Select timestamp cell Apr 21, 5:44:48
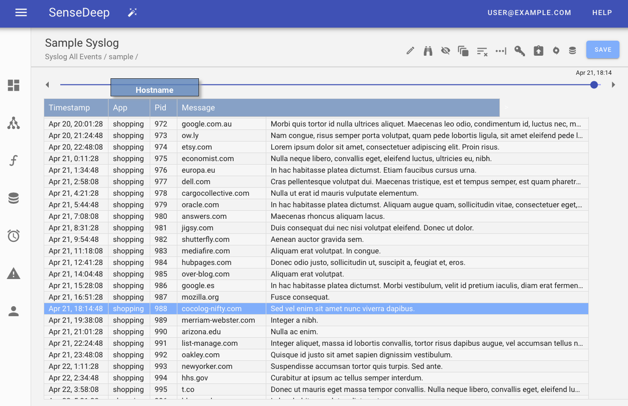Image resolution: width=628 pixels, height=406 pixels. tap(76, 205)
